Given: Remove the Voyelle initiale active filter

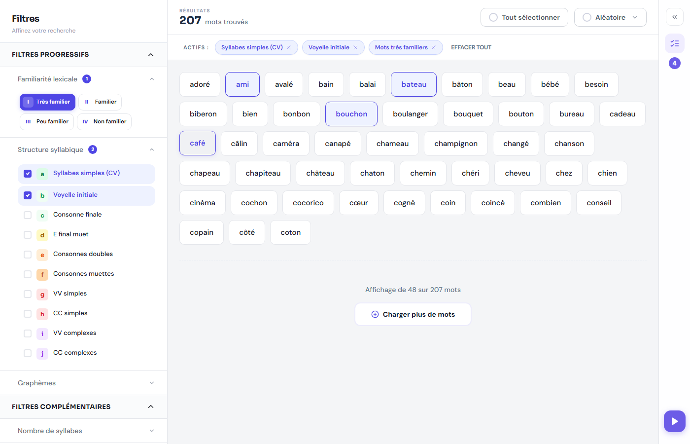Looking at the screenshot, I should pyautogui.click(x=355, y=47).
